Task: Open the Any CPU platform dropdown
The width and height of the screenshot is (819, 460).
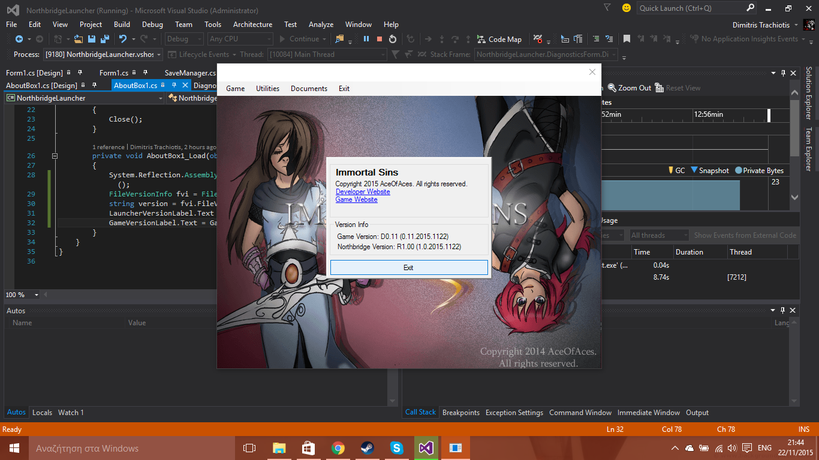Action: [240, 39]
